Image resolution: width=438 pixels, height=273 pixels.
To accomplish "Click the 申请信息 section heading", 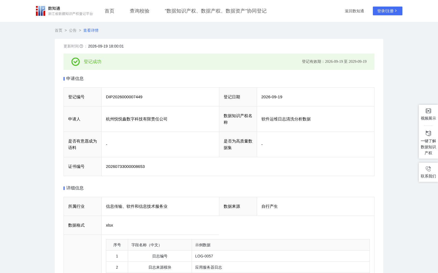I will click(x=75, y=79).
